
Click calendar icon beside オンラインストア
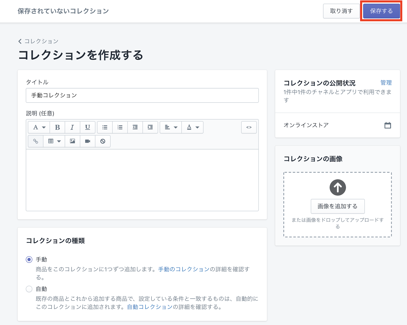388,125
